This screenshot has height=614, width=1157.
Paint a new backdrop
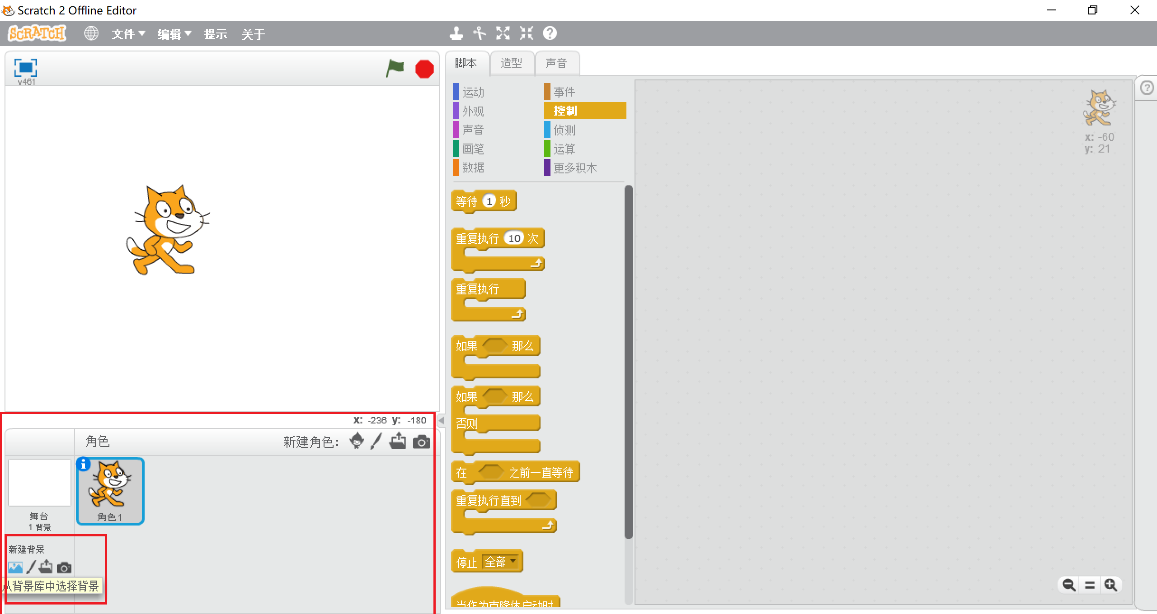(31, 567)
